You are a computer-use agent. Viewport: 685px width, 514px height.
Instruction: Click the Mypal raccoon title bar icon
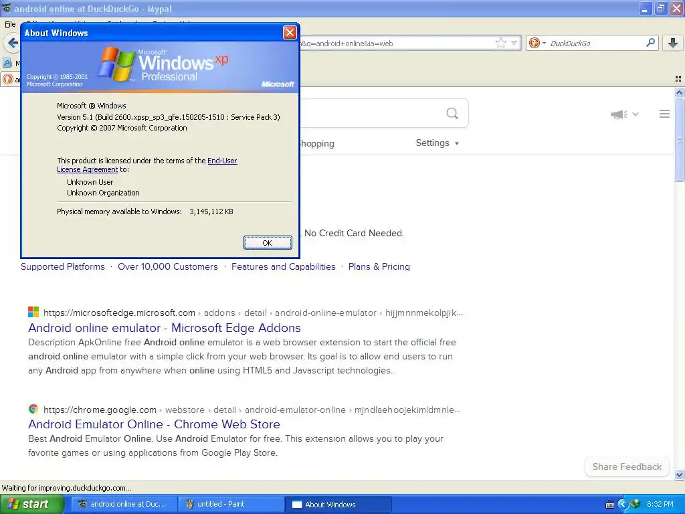(x=6, y=8)
